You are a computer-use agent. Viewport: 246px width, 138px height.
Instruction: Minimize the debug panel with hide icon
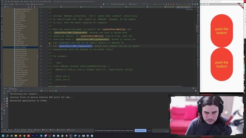coord(196,88)
